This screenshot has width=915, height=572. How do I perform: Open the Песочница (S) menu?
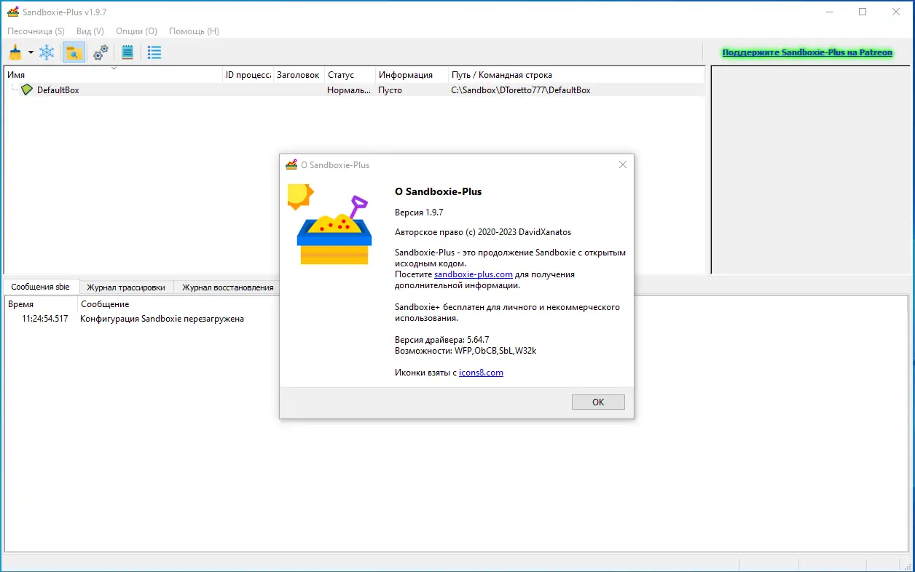pyautogui.click(x=36, y=31)
